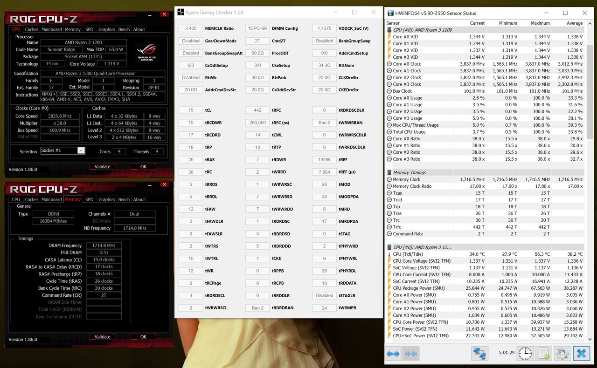Click the chip icon beside Memory Timings header

(389, 172)
